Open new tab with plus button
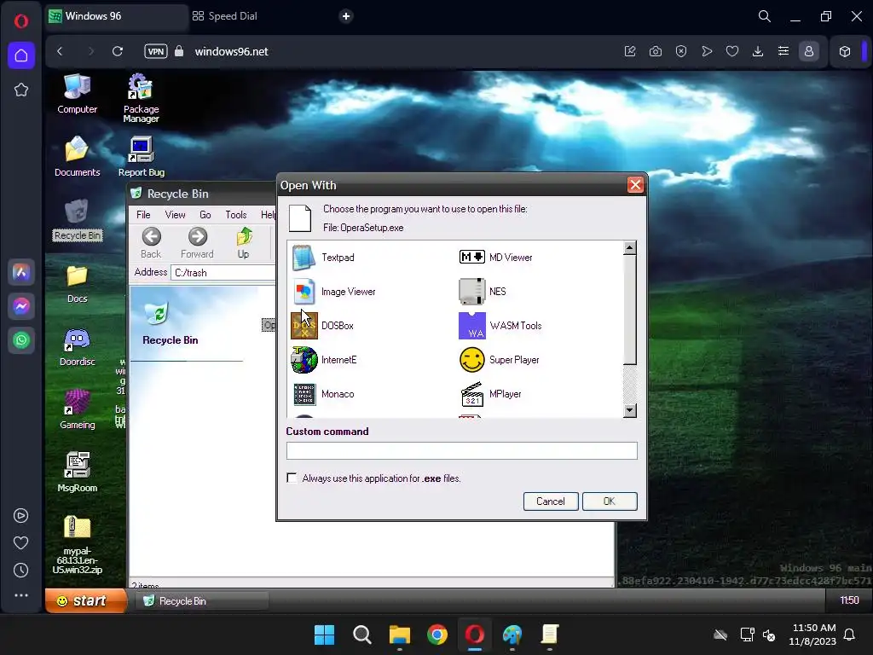Image resolution: width=873 pixels, height=655 pixels. pos(346,16)
